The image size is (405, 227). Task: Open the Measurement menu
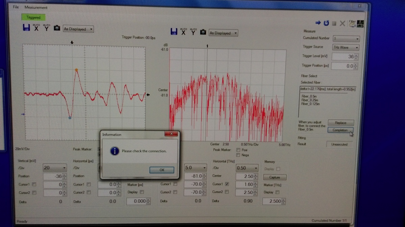(x=36, y=7)
